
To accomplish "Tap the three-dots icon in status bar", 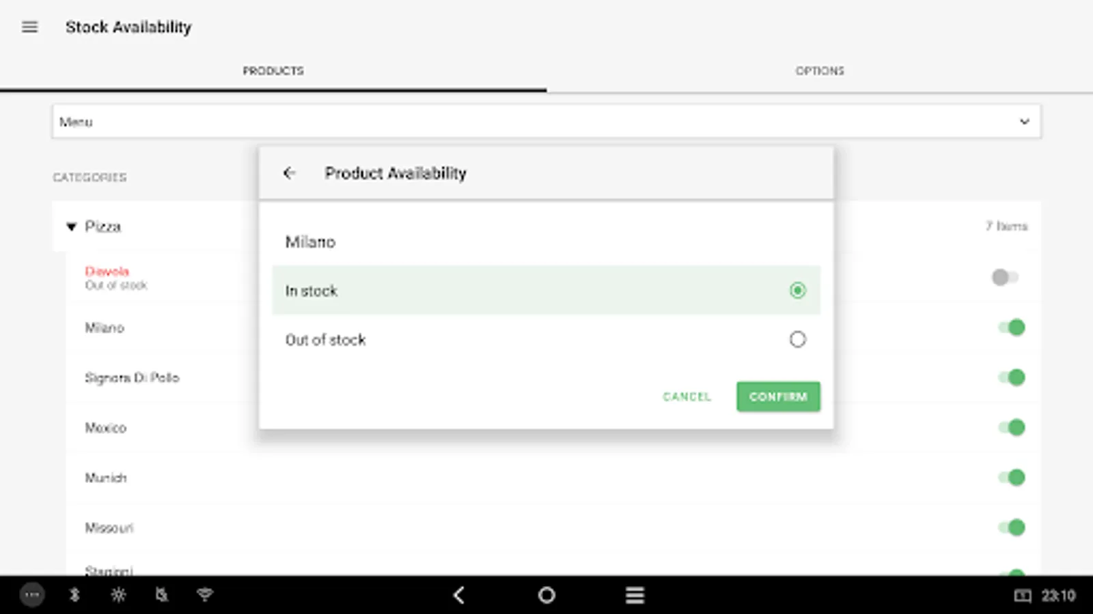I will coord(32,595).
